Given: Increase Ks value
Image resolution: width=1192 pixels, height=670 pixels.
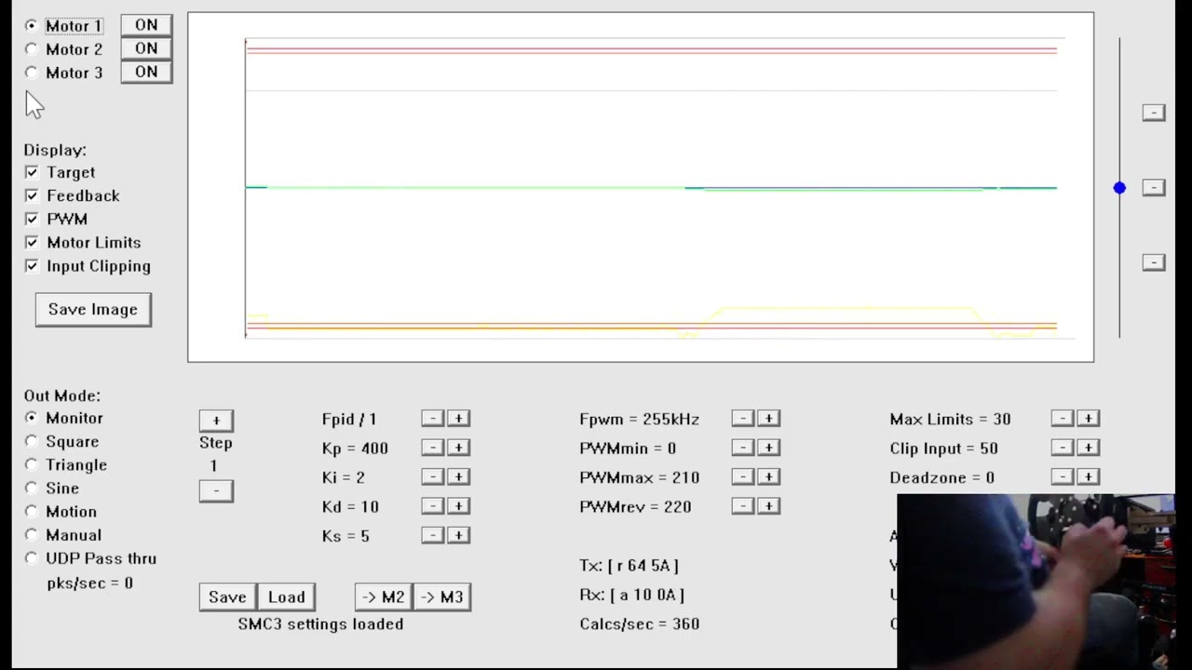Looking at the screenshot, I should click(x=458, y=535).
